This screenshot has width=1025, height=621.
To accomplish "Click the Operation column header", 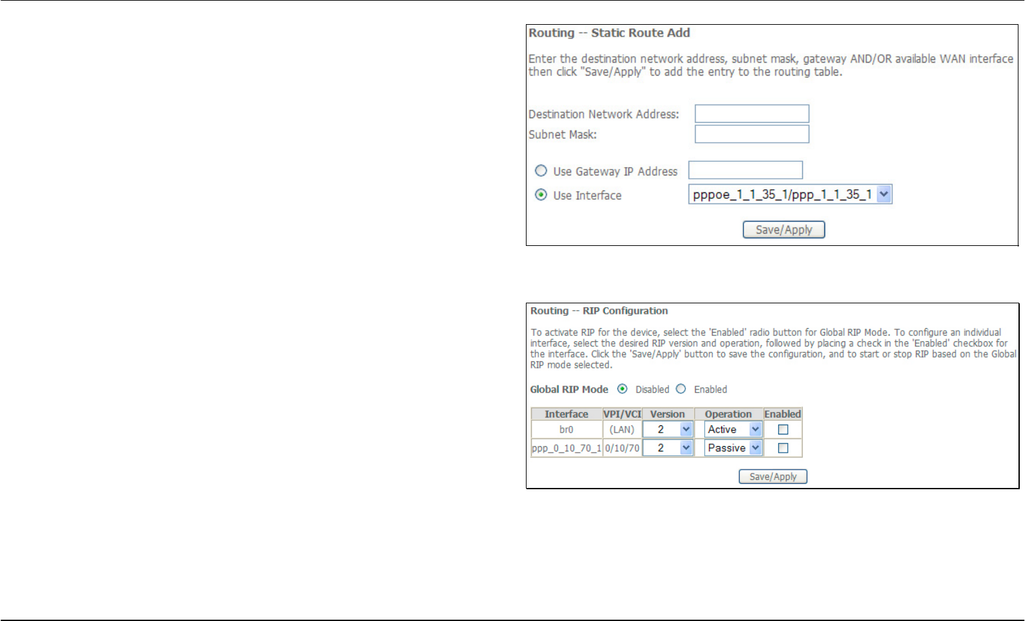I will [x=728, y=414].
